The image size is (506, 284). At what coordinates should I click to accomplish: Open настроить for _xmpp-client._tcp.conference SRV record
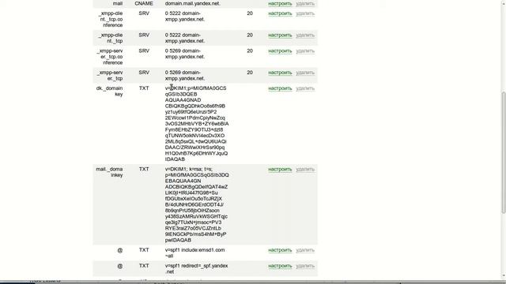tap(280, 13)
